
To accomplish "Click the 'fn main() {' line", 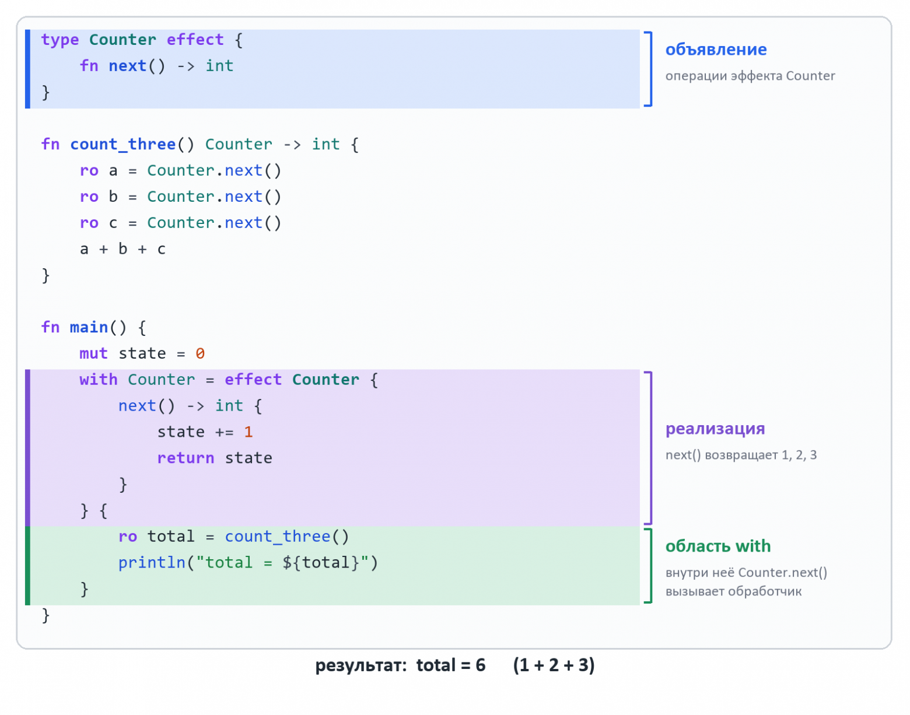I will pyautogui.click(x=93, y=327).
